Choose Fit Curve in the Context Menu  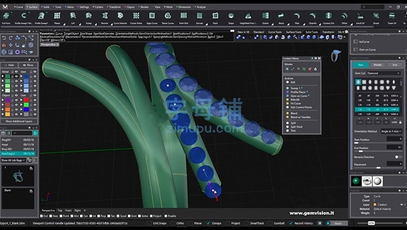[295, 104]
